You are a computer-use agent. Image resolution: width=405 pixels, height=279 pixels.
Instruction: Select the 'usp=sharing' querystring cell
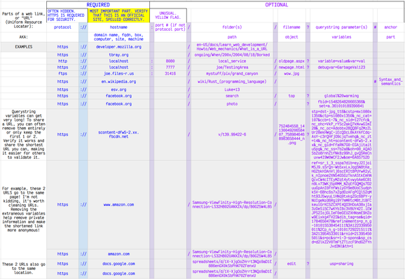(x=341, y=264)
